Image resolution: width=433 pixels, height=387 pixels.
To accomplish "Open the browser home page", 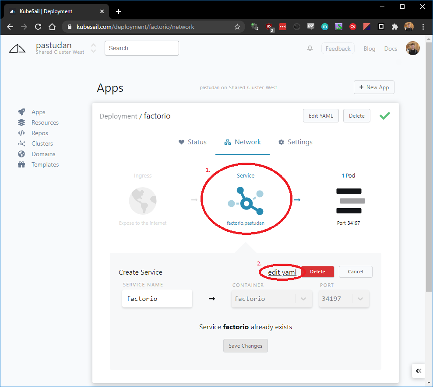I will [x=52, y=27].
